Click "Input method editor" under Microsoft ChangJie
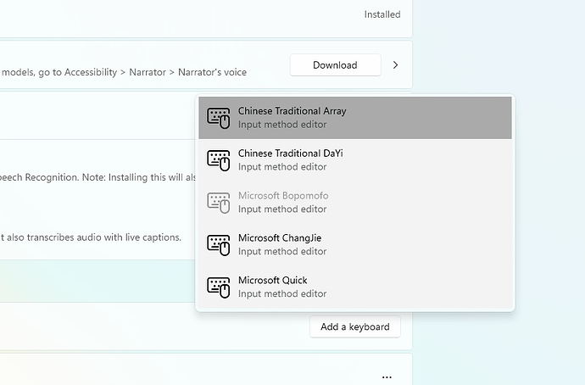This screenshot has width=585, height=385. pyautogui.click(x=282, y=252)
